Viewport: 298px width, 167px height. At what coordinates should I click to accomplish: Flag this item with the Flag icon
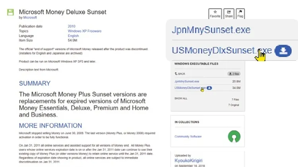pos(241,14)
